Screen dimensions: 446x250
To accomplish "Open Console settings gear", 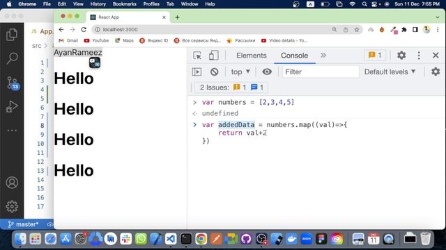I will (436, 72).
